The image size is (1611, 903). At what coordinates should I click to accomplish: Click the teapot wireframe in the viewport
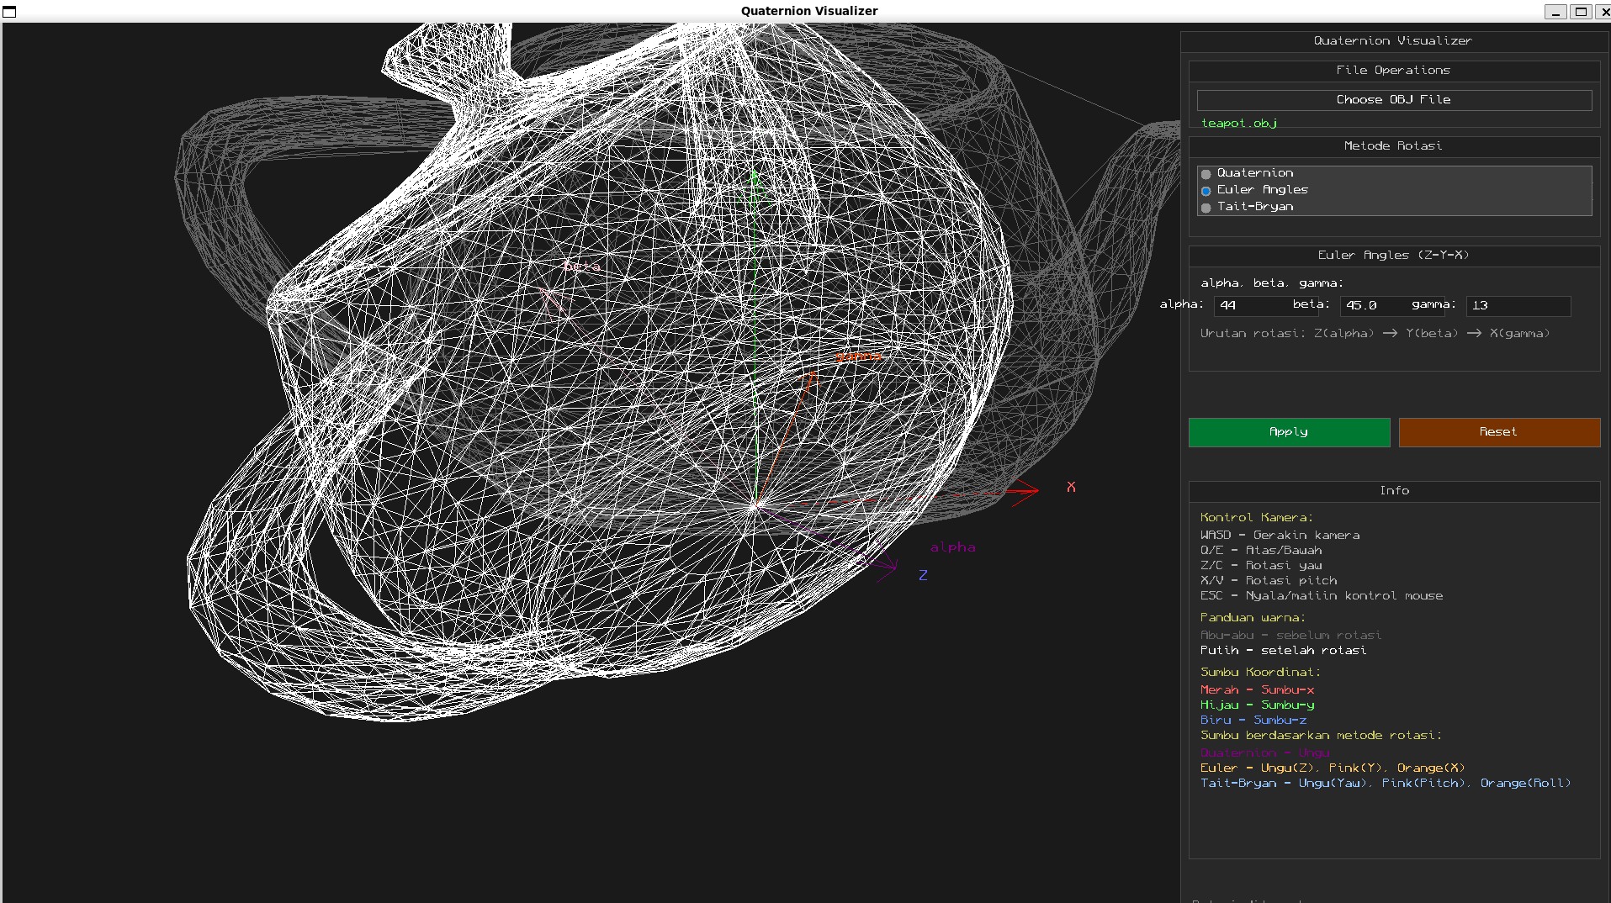click(589, 378)
